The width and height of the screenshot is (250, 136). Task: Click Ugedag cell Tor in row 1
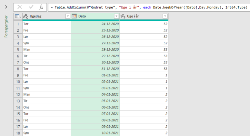(47, 24)
